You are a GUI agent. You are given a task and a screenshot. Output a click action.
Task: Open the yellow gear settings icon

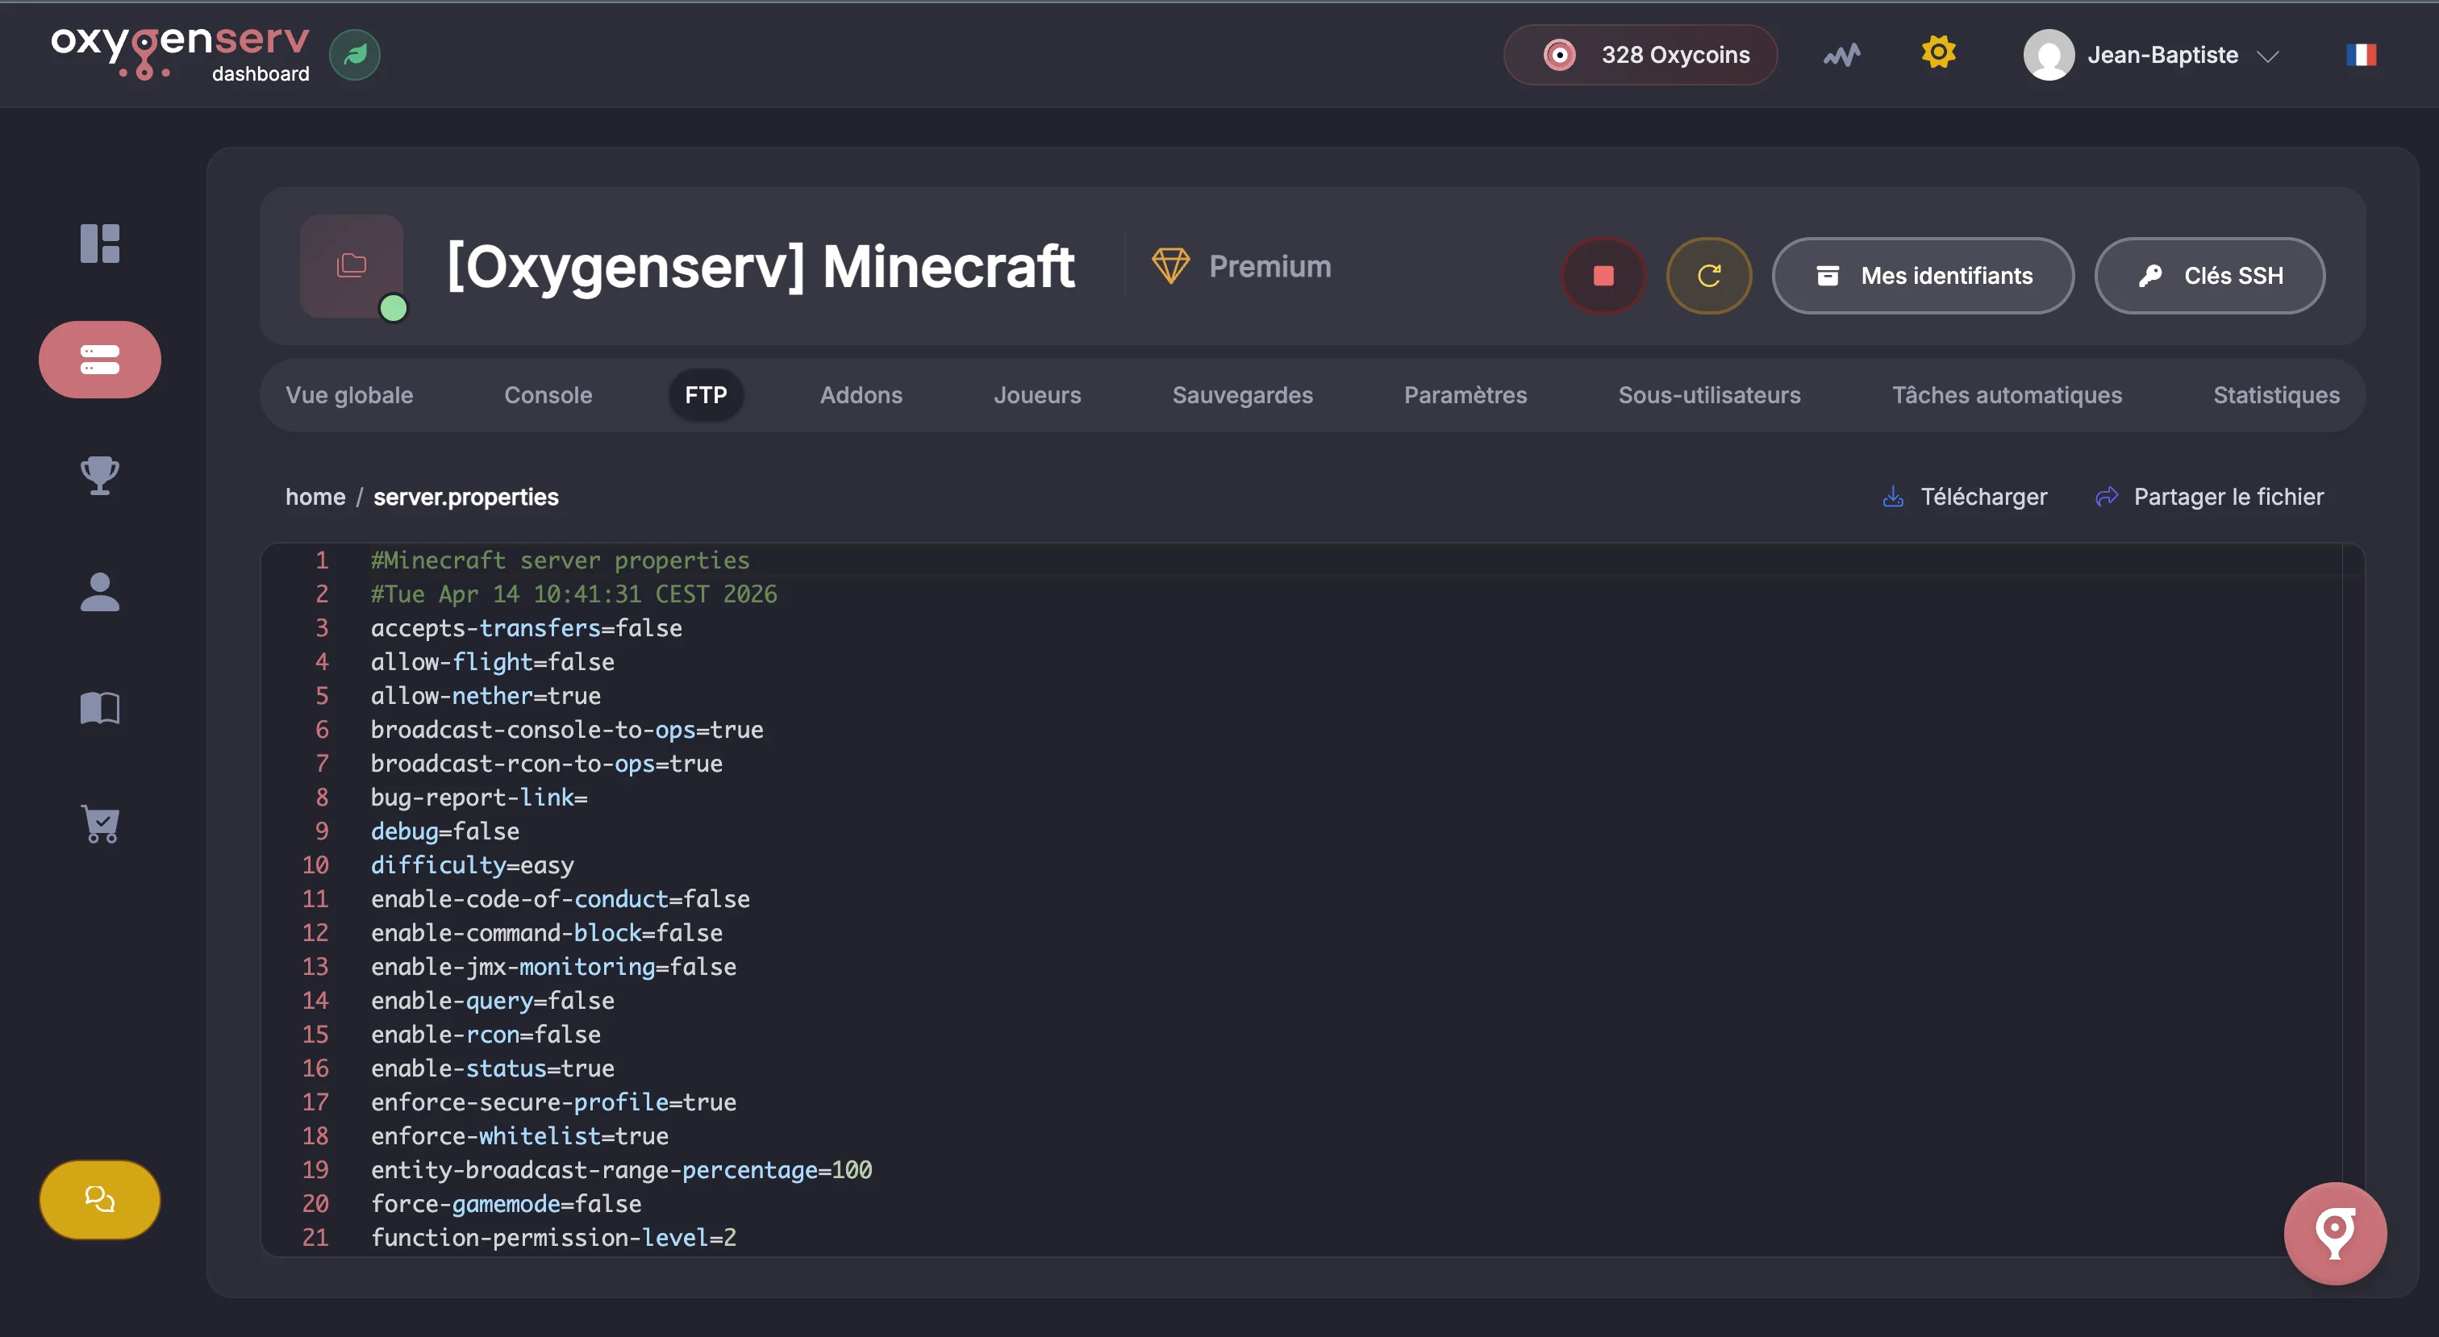(1938, 52)
